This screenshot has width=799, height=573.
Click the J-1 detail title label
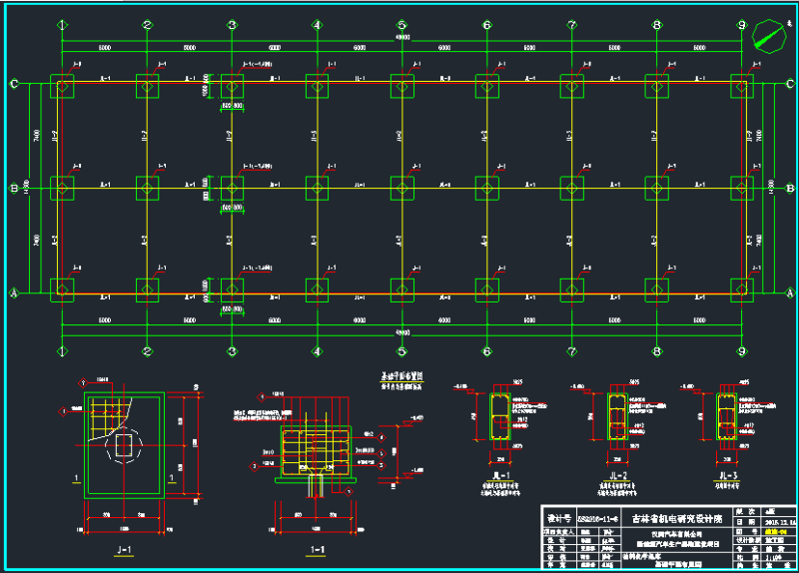122,547
